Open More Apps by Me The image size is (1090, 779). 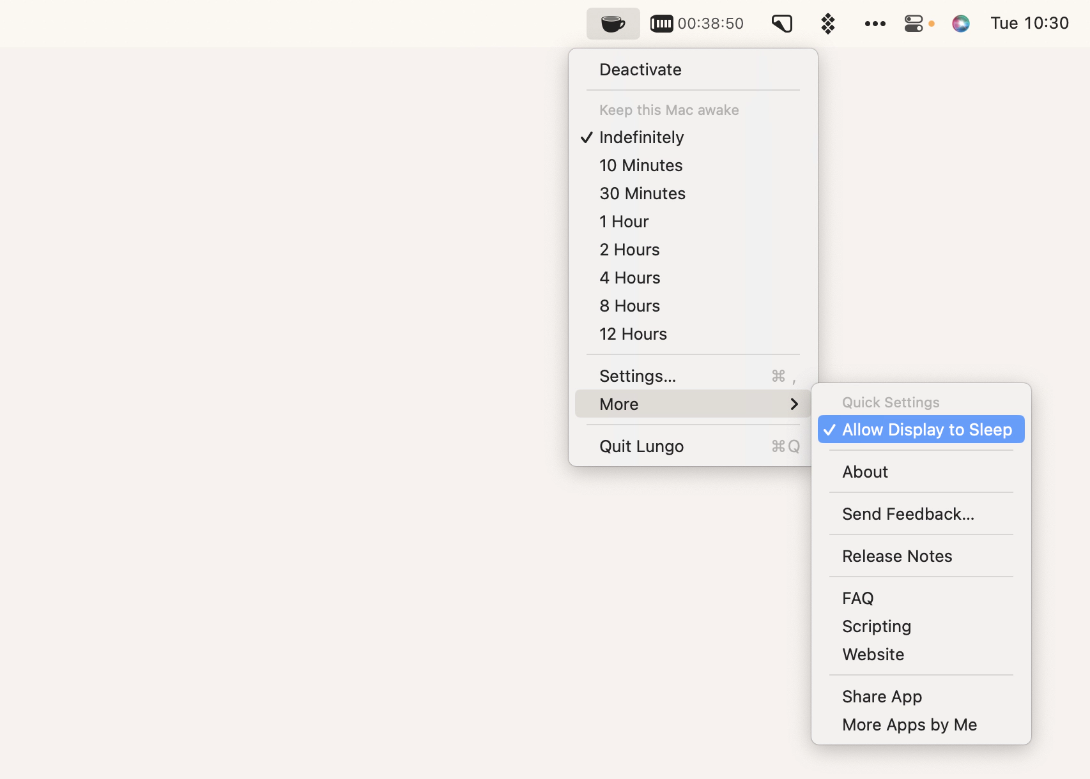pyautogui.click(x=921, y=725)
